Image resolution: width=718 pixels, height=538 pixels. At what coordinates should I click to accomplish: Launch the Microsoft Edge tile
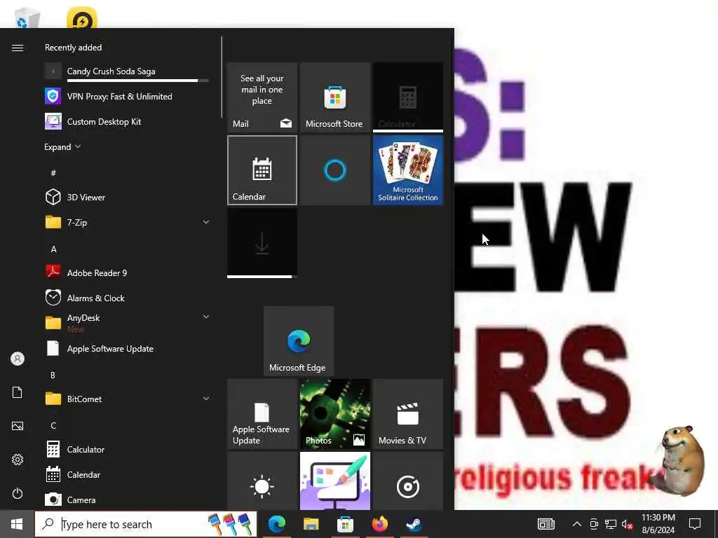click(x=299, y=341)
